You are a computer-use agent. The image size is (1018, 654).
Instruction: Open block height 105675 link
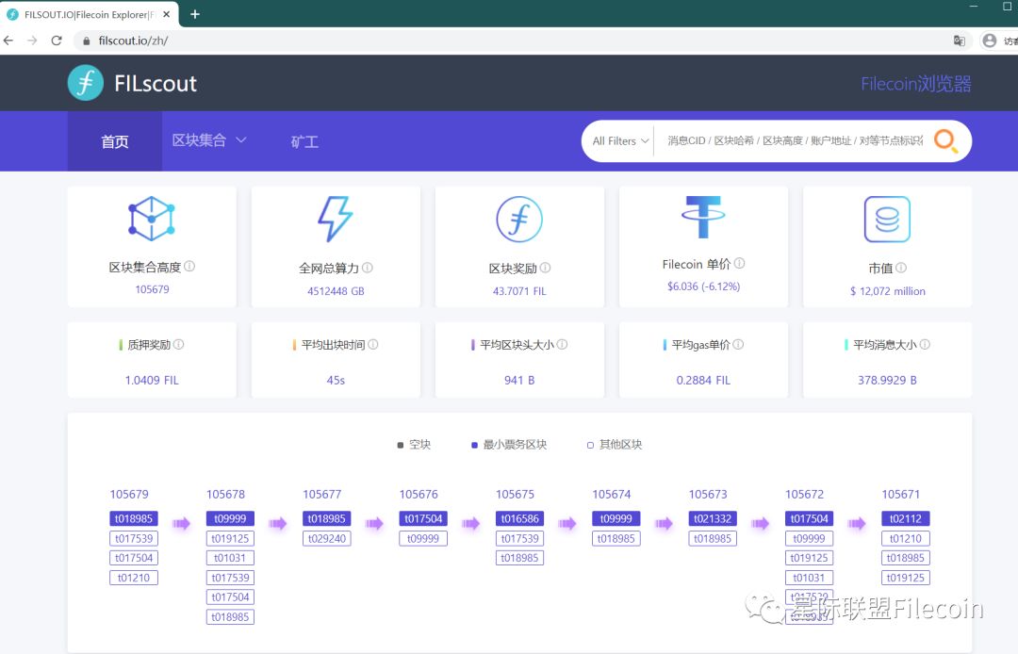click(515, 495)
